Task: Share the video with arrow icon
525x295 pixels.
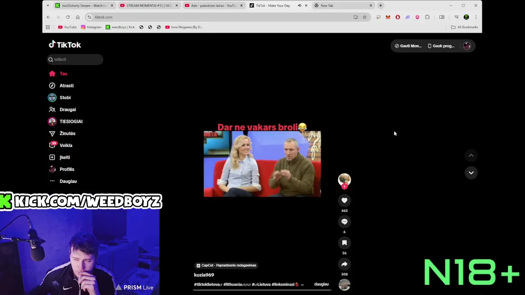Action: pyautogui.click(x=345, y=264)
